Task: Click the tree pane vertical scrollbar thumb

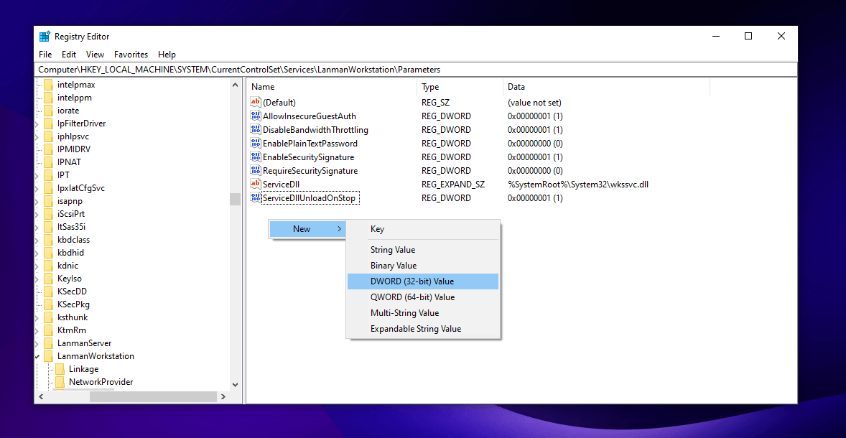Action: (x=235, y=199)
